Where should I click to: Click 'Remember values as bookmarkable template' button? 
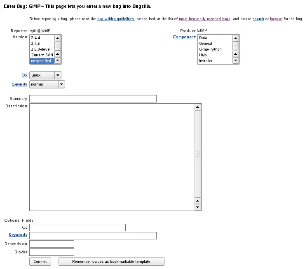pyautogui.click(x=111, y=262)
